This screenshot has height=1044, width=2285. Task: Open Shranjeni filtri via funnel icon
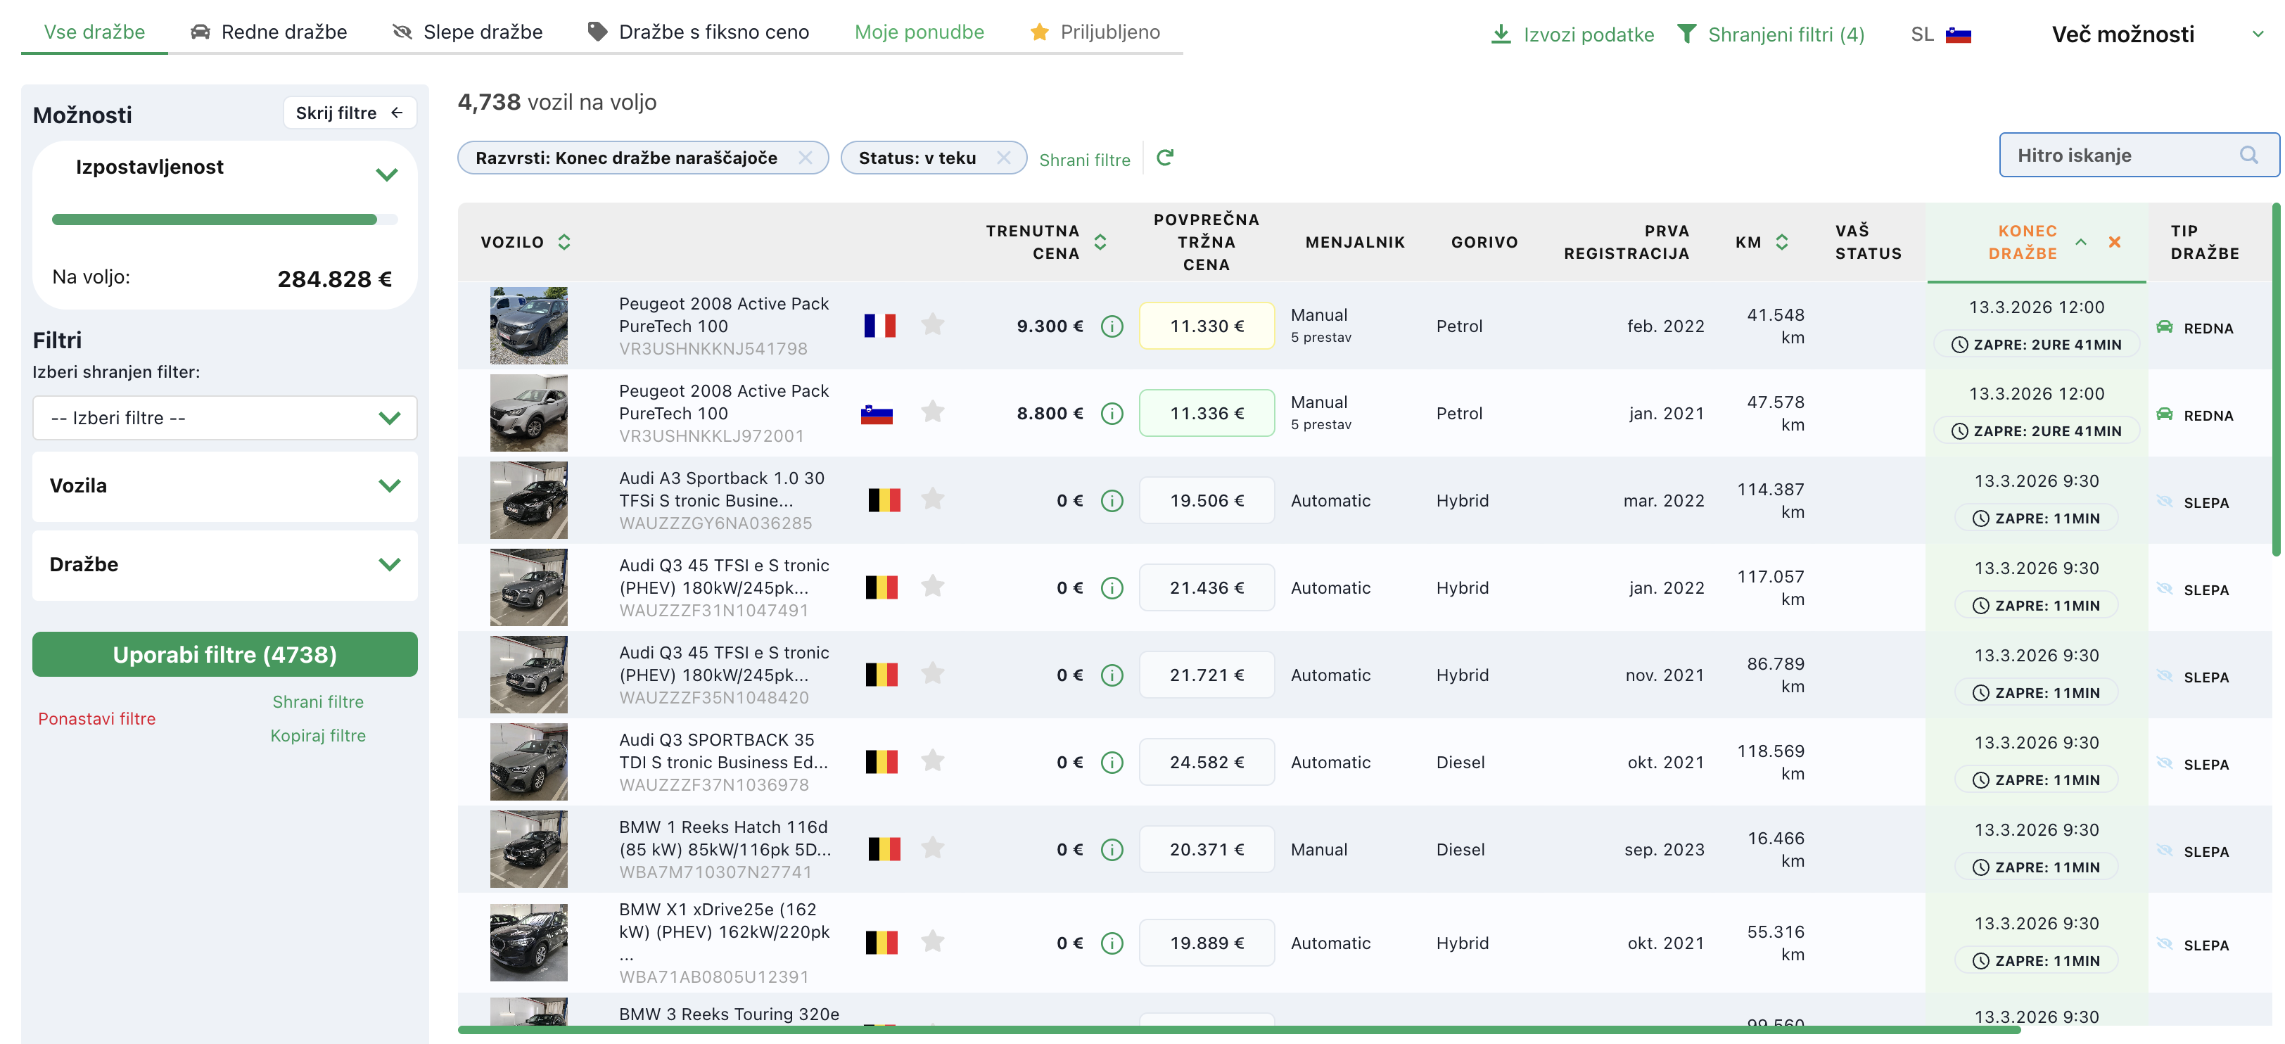coord(1686,34)
